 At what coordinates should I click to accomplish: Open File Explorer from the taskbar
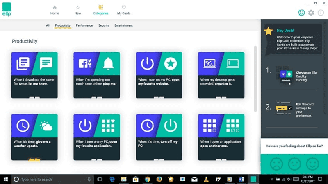(x=124, y=179)
